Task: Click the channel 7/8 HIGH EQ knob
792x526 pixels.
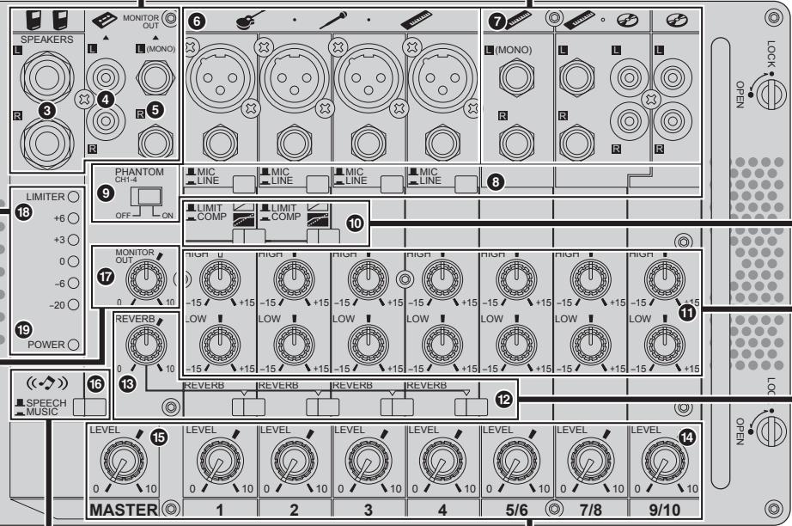Action: click(x=591, y=279)
